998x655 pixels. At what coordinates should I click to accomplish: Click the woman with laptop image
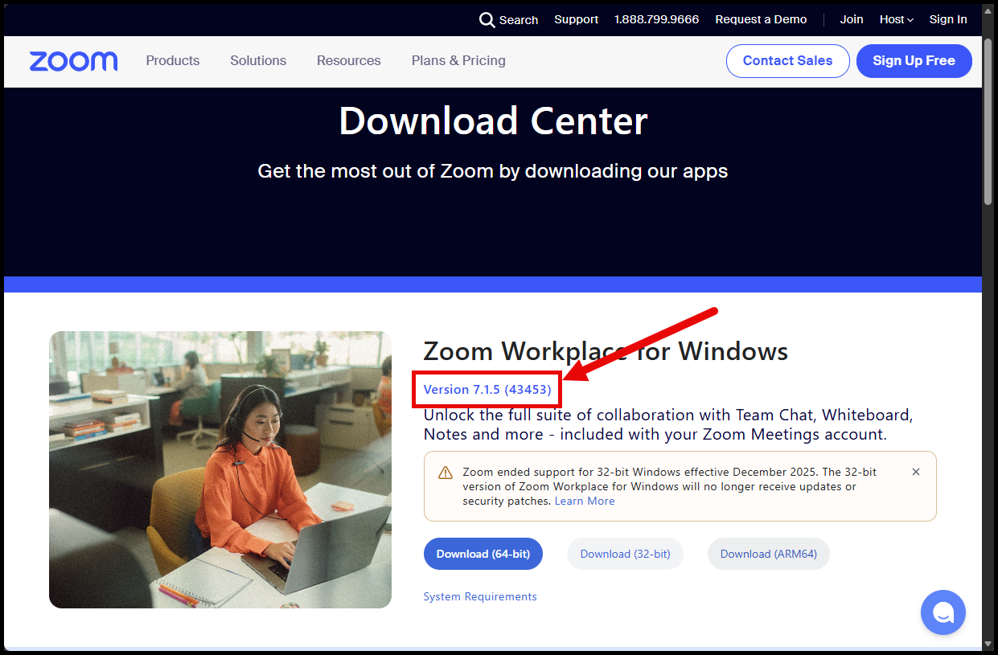[220, 469]
